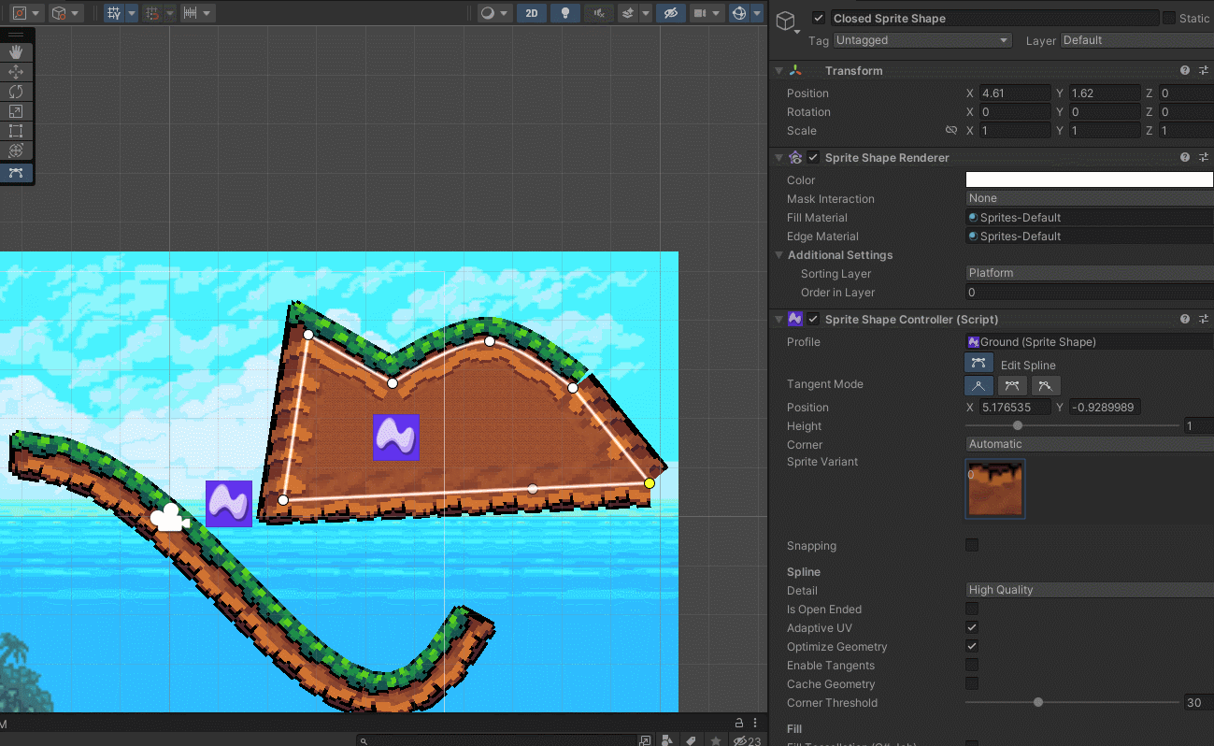Enable the Snapping checkbox
The width and height of the screenshot is (1214, 746).
pos(972,545)
